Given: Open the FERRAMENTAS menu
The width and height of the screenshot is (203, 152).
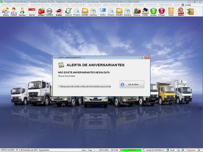Looking at the screenshot, I should pos(166,5).
